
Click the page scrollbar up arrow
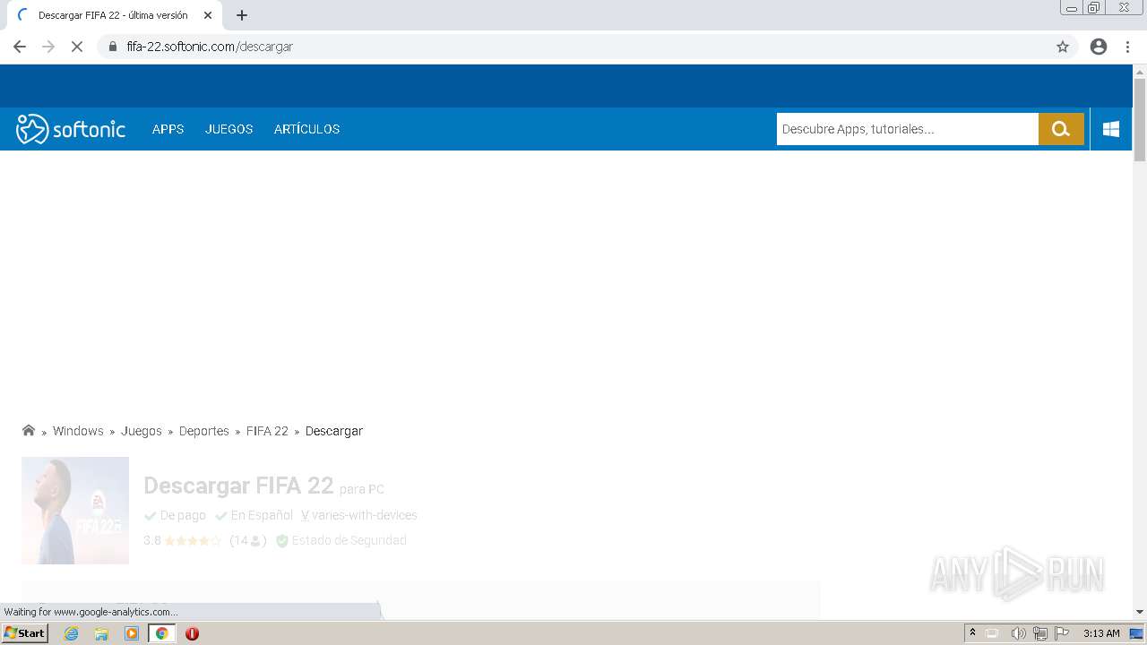(1140, 71)
